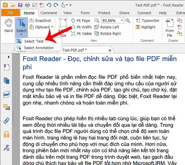The height and width of the screenshot is (165, 185).
Task: Switch to the Home tab
Action: [29, 13]
